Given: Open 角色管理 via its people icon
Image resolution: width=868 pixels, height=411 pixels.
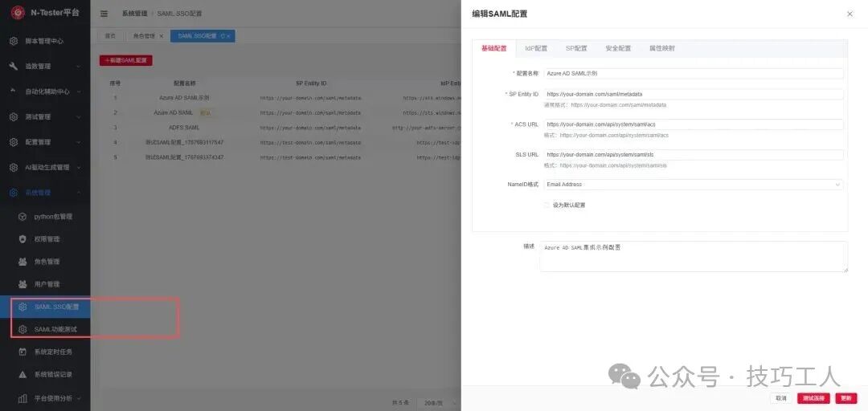Looking at the screenshot, I should pyautogui.click(x=23, y=261).
